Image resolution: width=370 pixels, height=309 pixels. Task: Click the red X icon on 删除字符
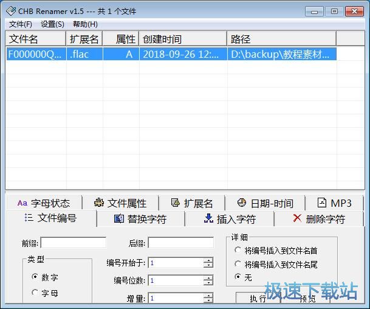point(297,218)
